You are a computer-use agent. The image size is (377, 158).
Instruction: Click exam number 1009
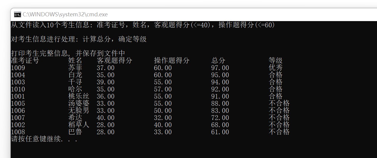click(x=18, y=68)
